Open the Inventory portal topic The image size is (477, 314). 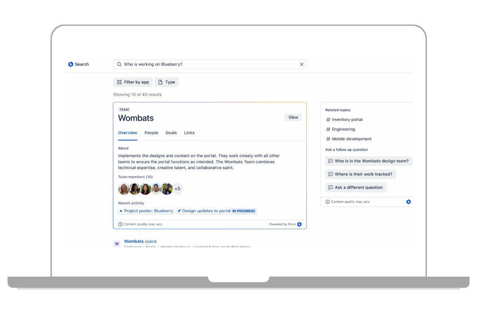[347, 120]
